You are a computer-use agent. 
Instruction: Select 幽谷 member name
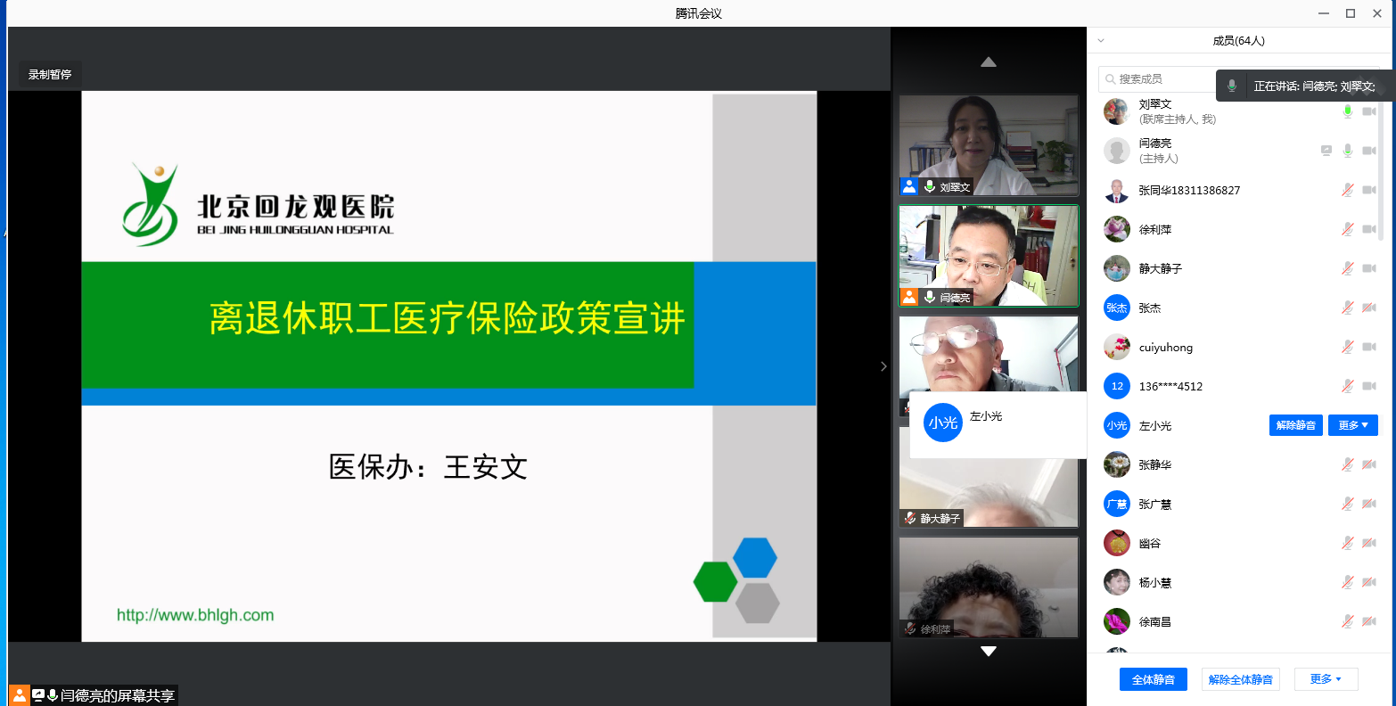[x=1150, y=543]
